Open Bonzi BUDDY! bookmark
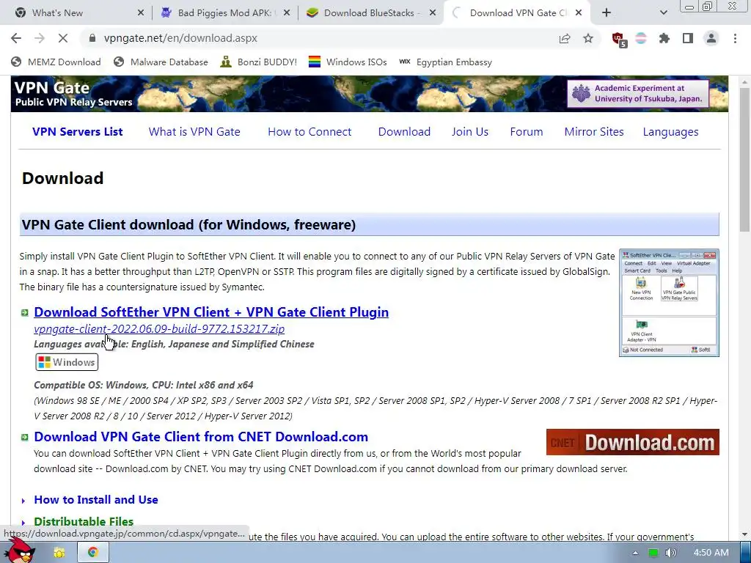This screenshot has height=563, width=751. 259,62
